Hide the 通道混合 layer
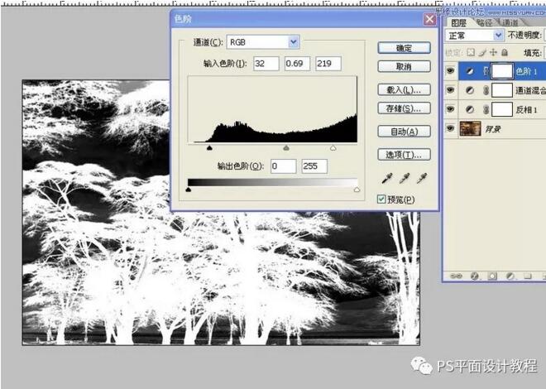The image size is (546, 389). pos(450,90)
